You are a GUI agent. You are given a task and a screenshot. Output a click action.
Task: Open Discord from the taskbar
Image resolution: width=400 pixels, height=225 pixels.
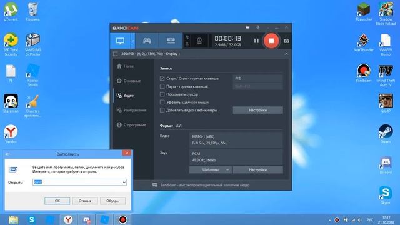[x=86, y=219]
